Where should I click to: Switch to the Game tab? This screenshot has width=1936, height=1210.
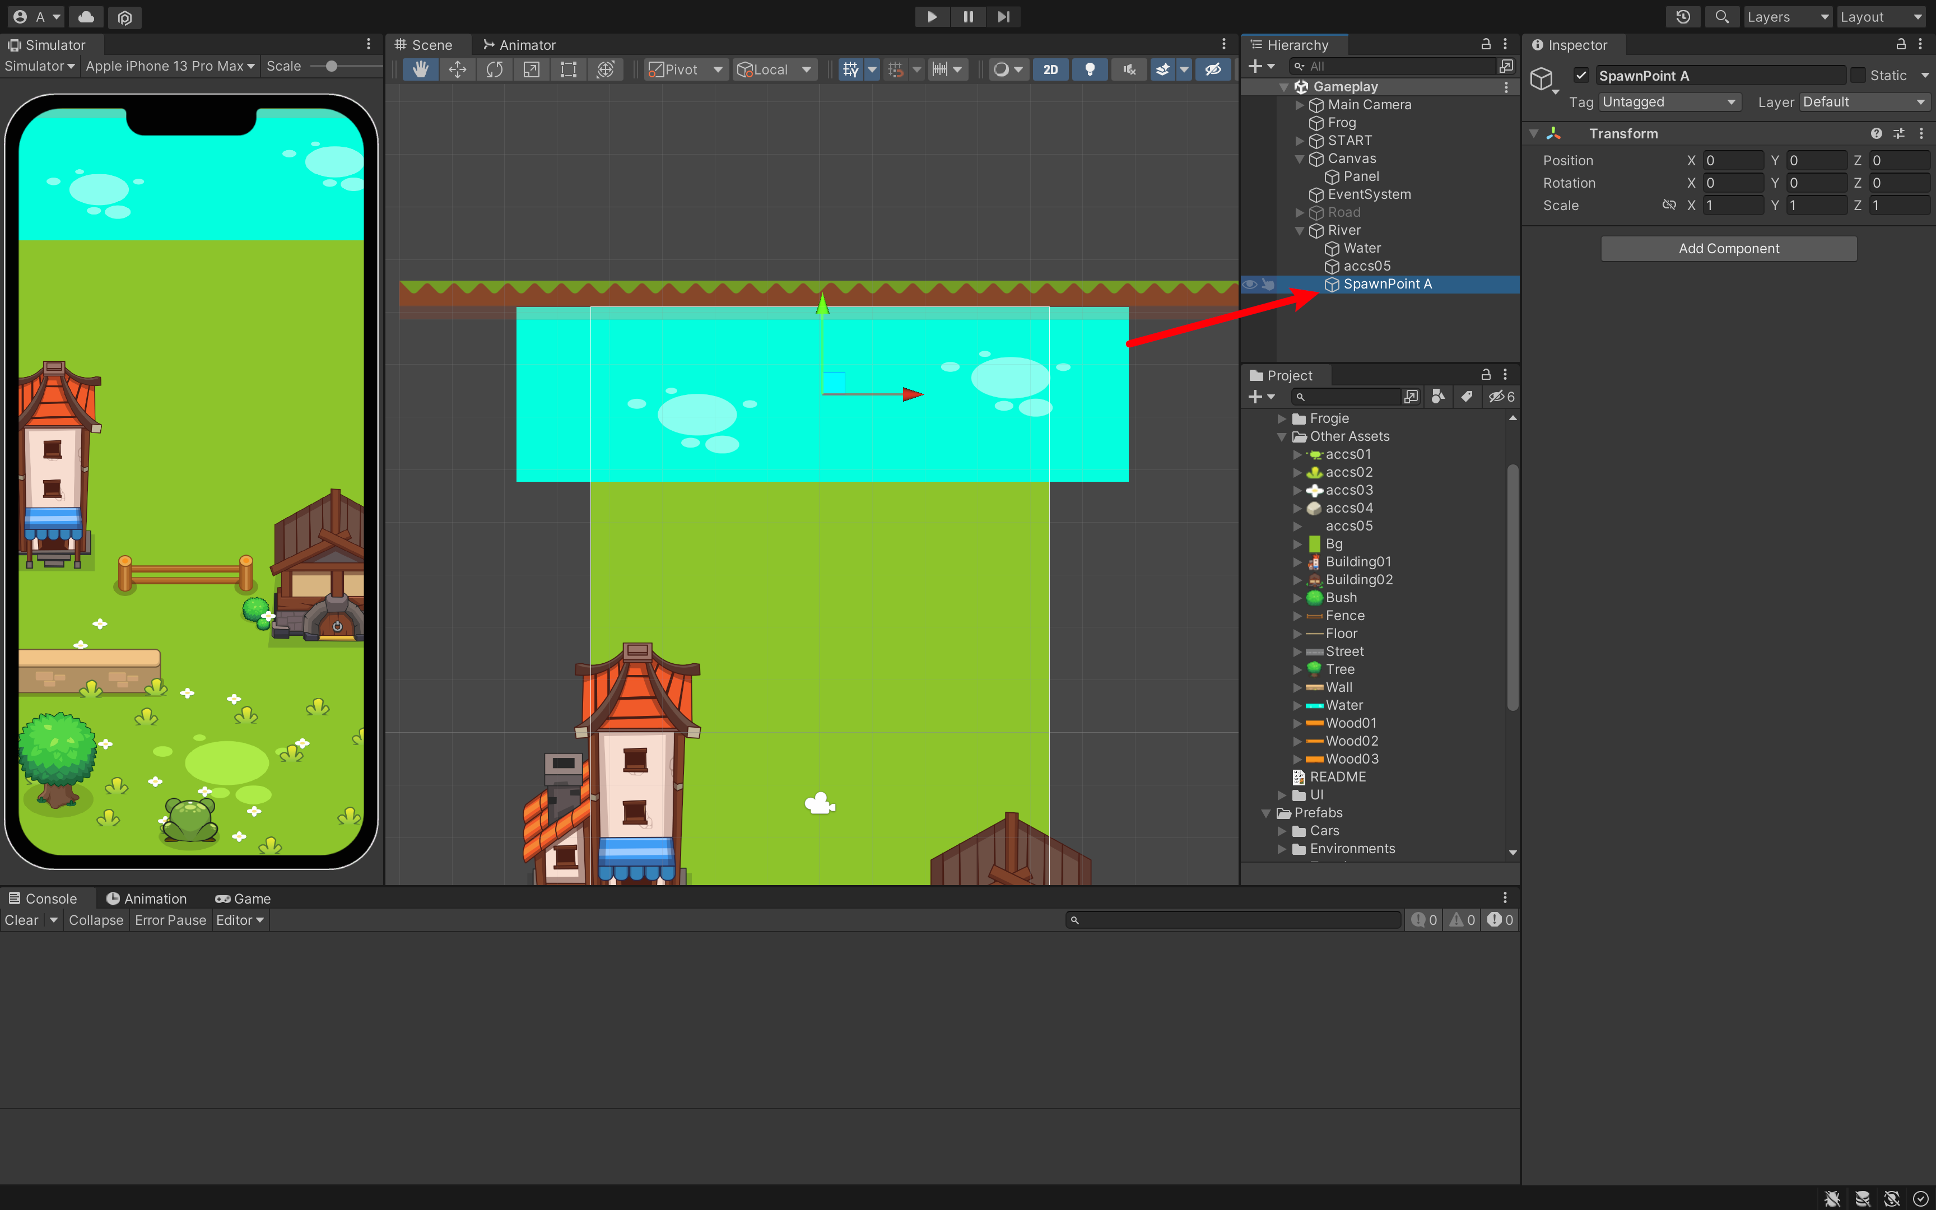pos(243,899)
